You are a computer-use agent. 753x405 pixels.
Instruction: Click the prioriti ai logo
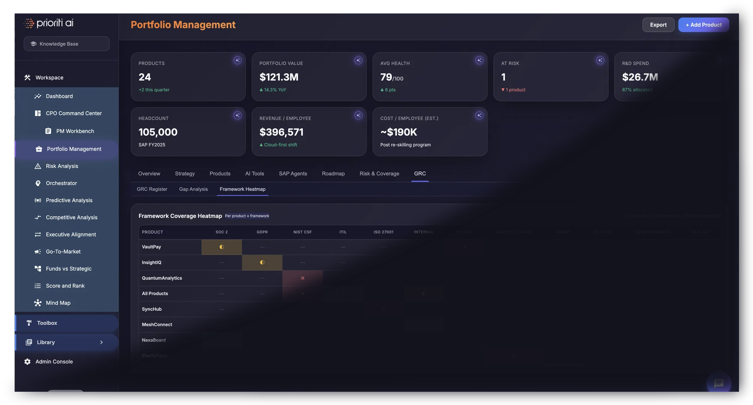pos(49,23)
